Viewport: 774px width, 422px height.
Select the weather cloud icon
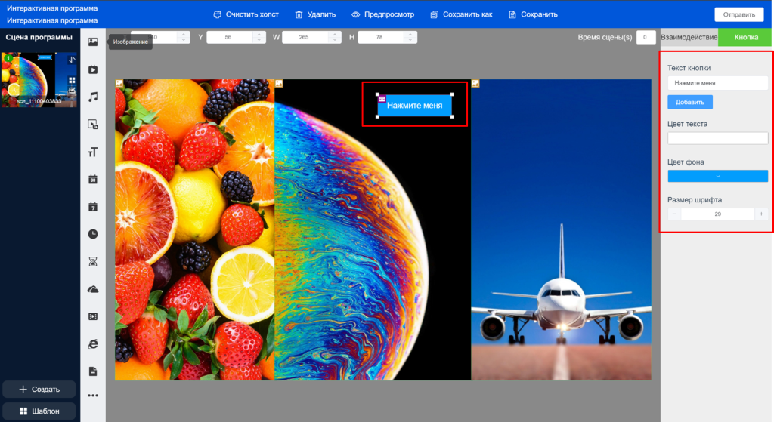click(93, 289)
